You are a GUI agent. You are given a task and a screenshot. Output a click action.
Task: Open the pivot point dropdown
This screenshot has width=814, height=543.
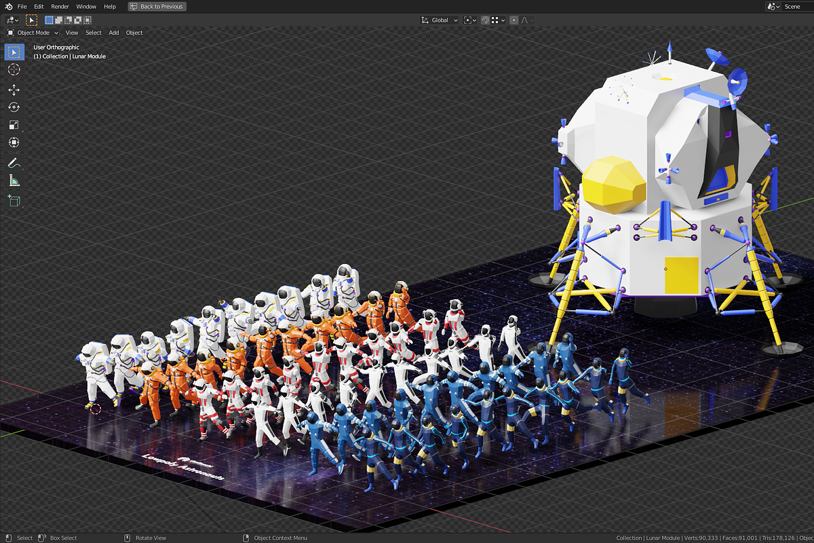(471, 20)
